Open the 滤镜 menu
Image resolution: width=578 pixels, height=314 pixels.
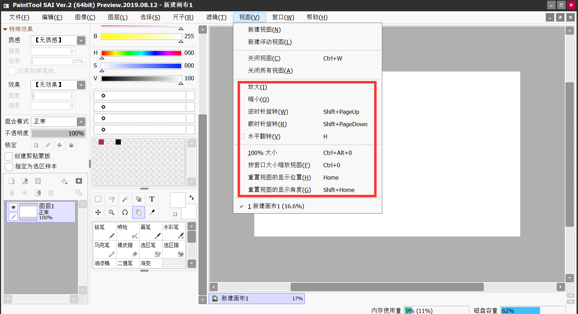(216, 17)
